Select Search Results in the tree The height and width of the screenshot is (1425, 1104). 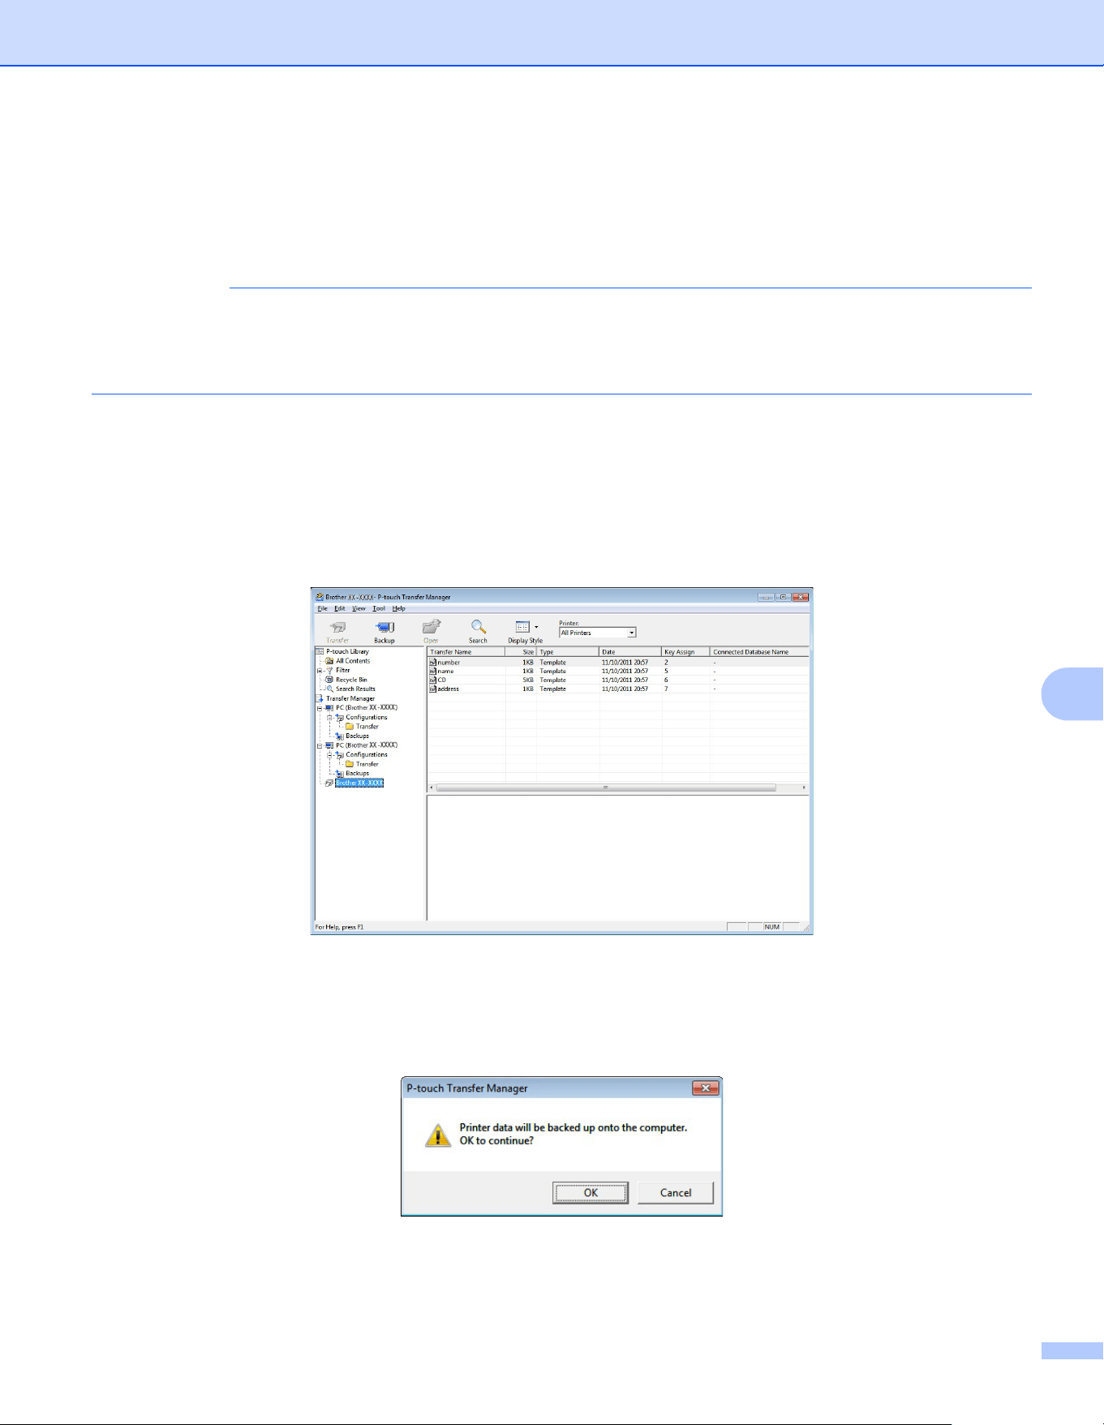pyautogui.click(x=355, y=689)
